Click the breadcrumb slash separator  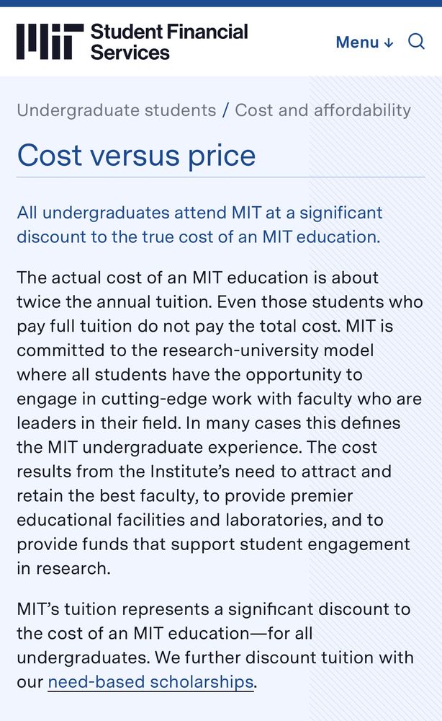tap(225, 110)
